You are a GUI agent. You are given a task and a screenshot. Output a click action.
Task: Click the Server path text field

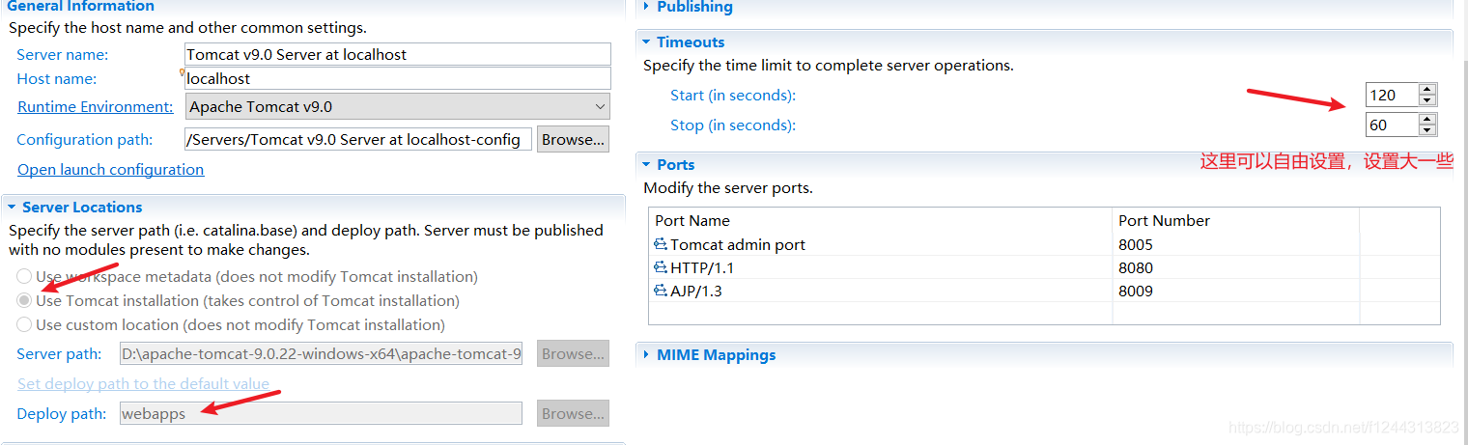(x=321, y=353)
